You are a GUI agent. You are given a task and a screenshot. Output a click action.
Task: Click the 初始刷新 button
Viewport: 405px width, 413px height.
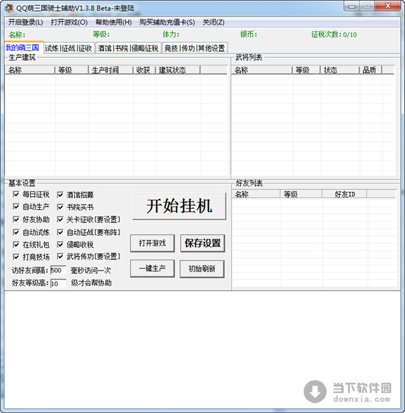[202, 268]
